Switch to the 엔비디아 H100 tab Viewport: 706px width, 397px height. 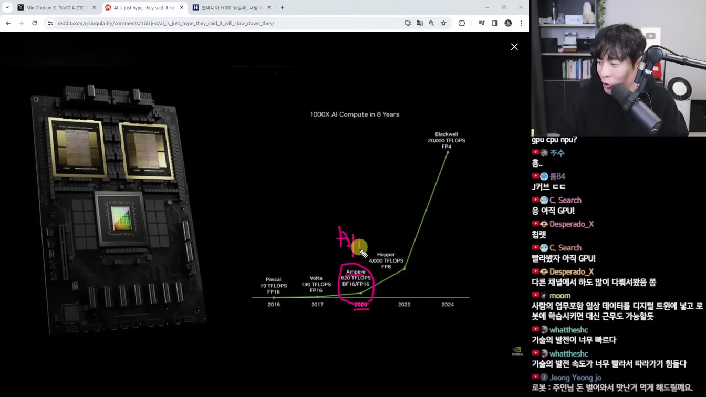click(231, 8)
